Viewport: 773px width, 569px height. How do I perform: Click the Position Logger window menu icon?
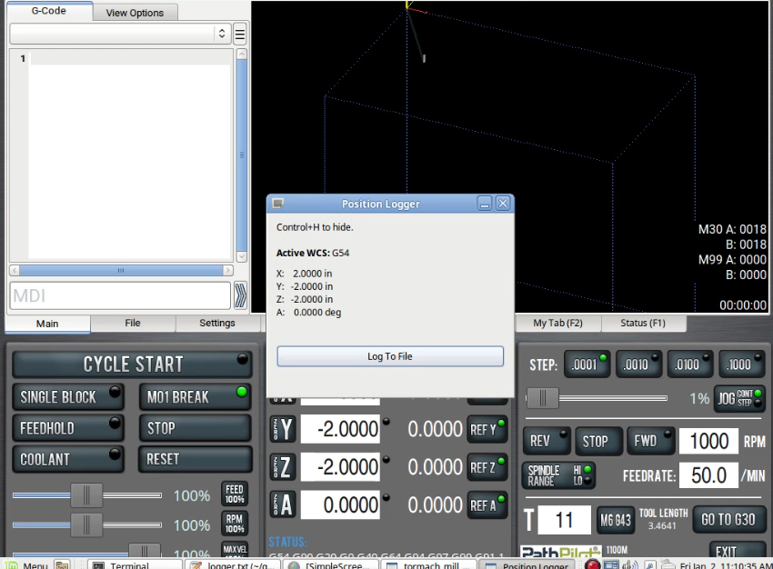pyautogui.click(x=278, y=204)
